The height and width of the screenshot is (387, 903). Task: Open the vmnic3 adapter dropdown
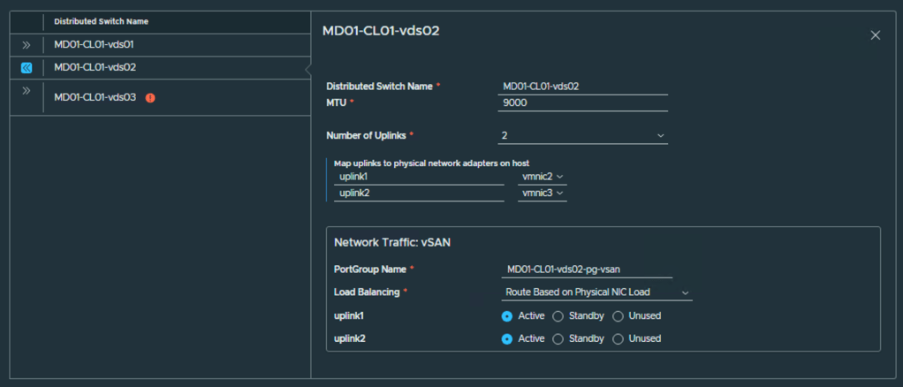click(x=542, y=193)
